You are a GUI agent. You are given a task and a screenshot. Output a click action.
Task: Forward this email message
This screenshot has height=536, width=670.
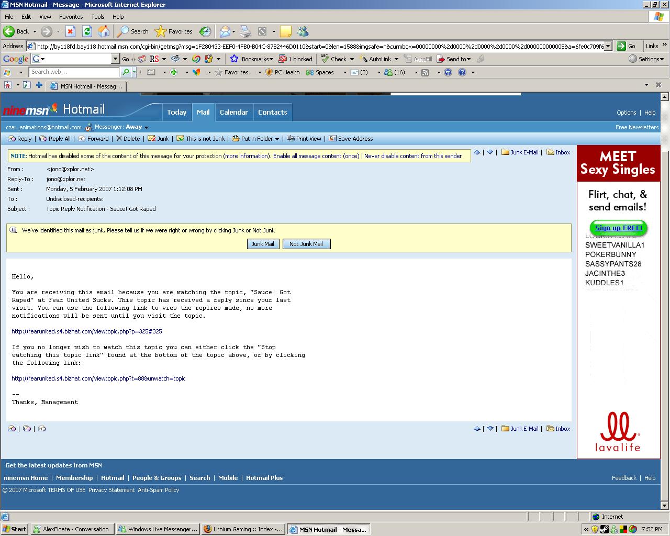pos(94,139)
